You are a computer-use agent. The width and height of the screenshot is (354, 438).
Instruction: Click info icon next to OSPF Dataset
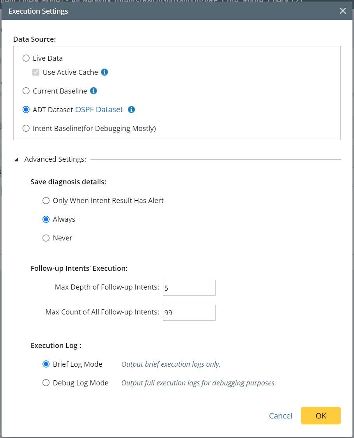point(131,109)
